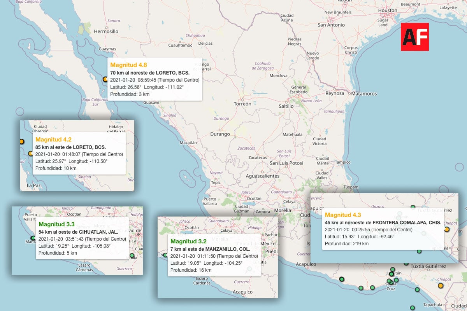Click 'Profundidad: 16 km' line

191,270
